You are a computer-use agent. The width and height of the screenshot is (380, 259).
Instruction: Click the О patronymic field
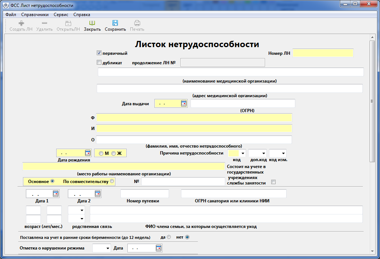[194, 140]
